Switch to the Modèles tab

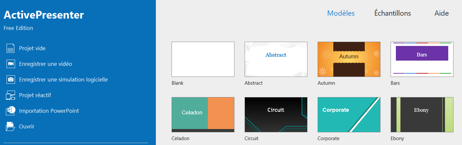[x=341, y=13]
